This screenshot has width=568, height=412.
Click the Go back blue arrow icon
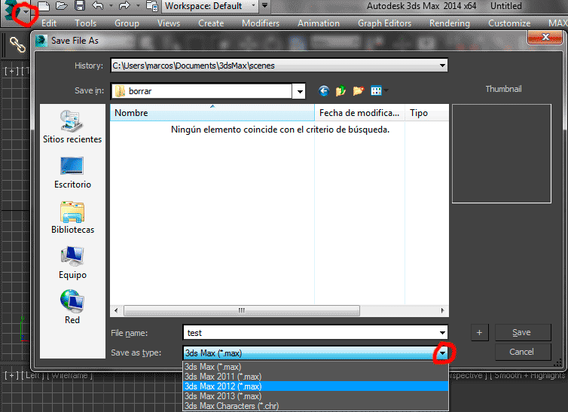pos(323,91)
